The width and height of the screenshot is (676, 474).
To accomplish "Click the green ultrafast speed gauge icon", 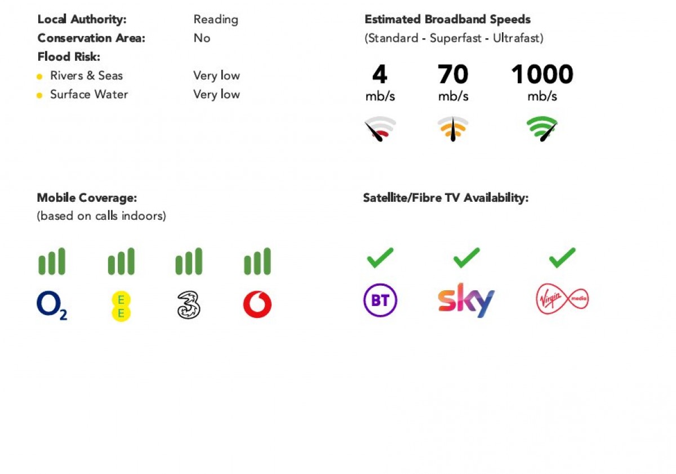I will (x=542, y=129).
